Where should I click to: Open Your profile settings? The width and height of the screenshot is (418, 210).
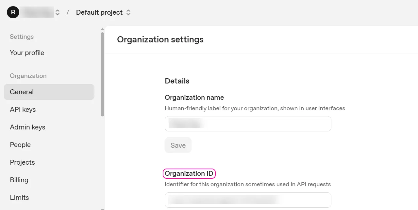pos(27,53)
